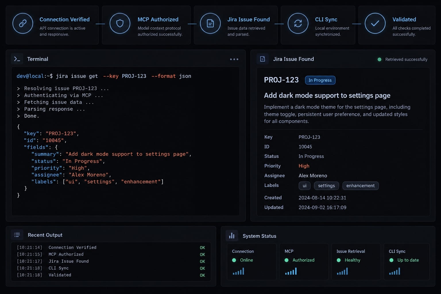Click the Up to date status text
The image size is (441, 294).
(408, 260)
